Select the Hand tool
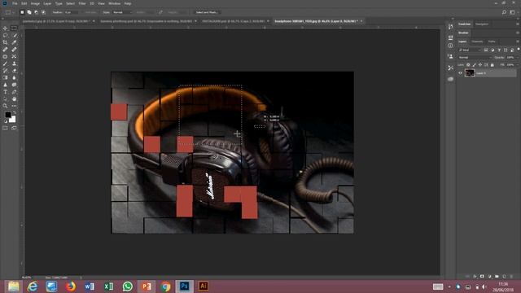 [14, 98]
